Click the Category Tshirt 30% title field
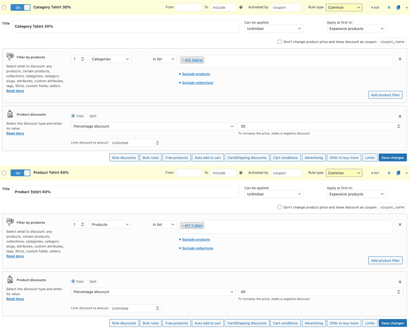410x331 pixels. click(x=126, y=26)
